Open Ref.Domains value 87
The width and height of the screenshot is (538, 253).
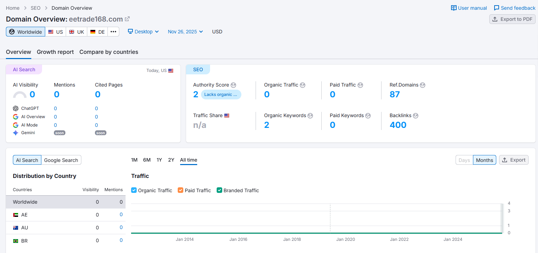tap(395, 95)
